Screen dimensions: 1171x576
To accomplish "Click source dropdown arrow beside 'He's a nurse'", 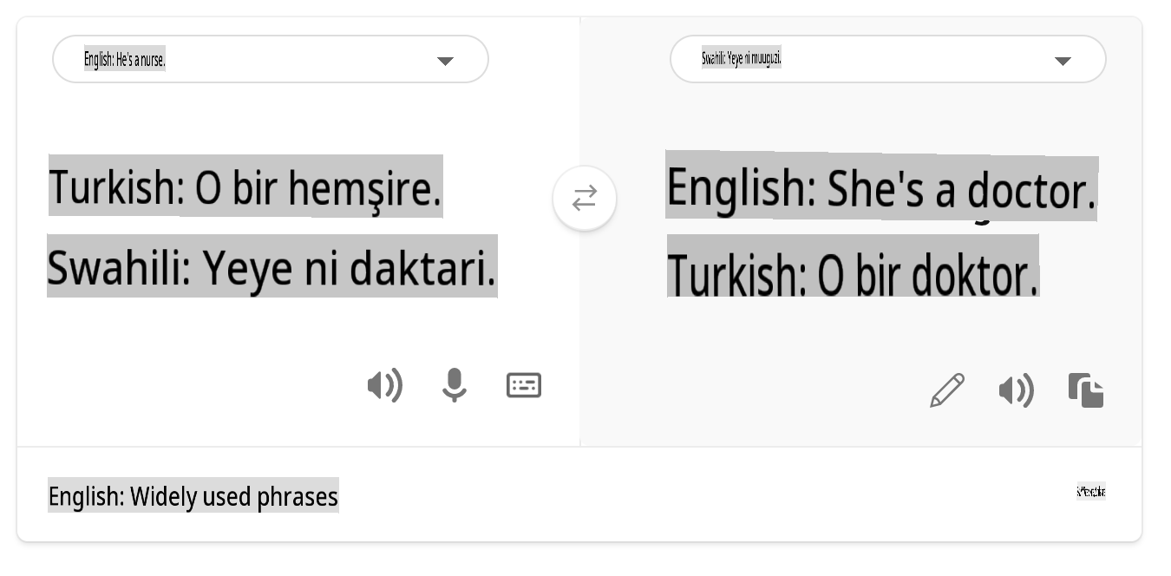I will pyautogui.click(x=445, y=61).
